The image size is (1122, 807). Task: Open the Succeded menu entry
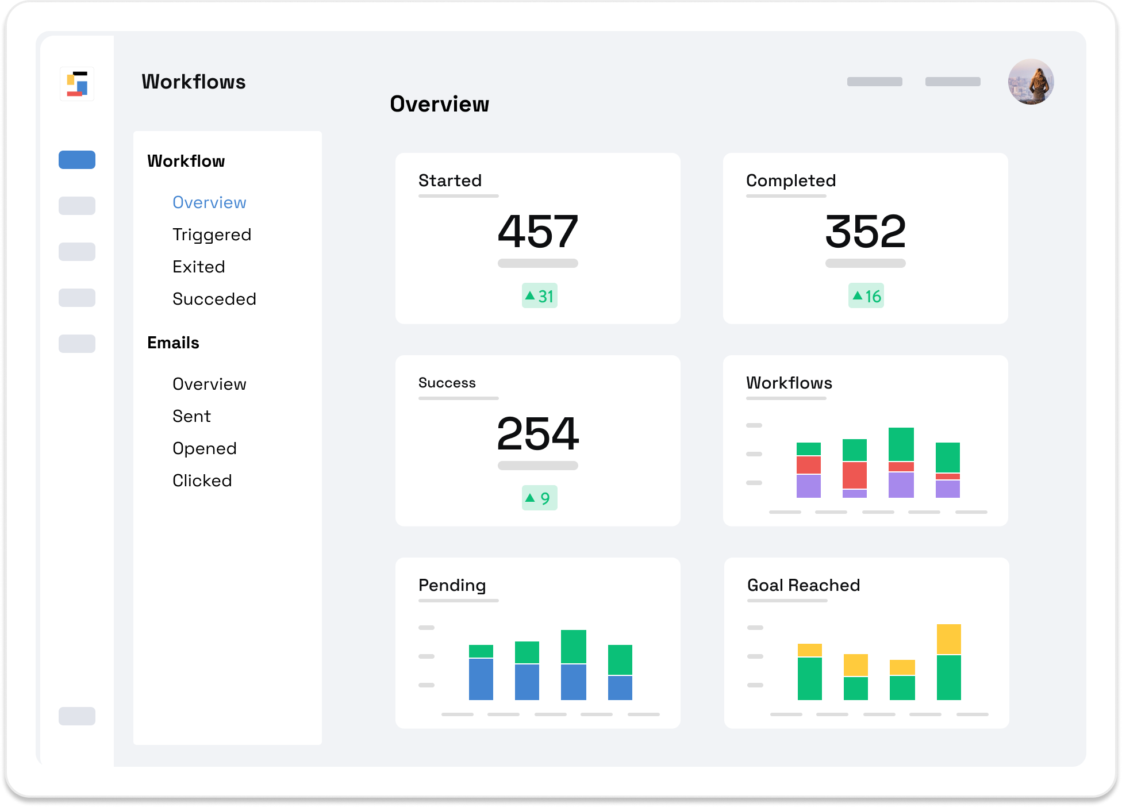click(214, 299)
